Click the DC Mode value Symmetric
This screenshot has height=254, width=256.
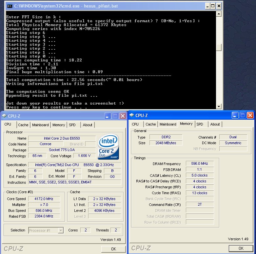click(233, 143)
